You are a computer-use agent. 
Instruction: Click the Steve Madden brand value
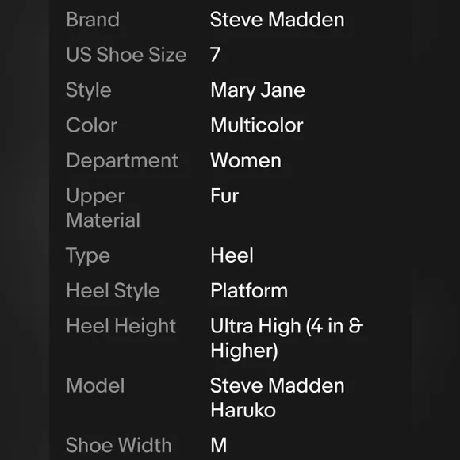(x=277, y=20)
